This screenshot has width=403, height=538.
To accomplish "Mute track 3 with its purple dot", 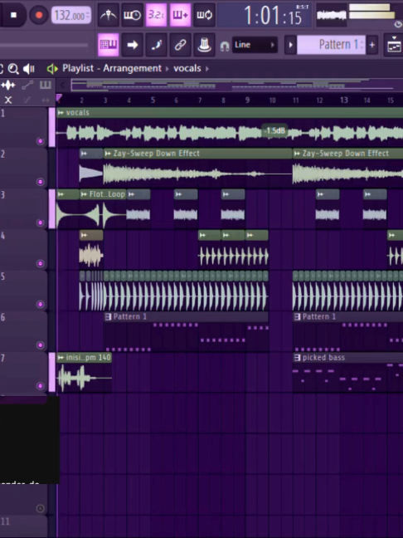I will coord(40,223).
